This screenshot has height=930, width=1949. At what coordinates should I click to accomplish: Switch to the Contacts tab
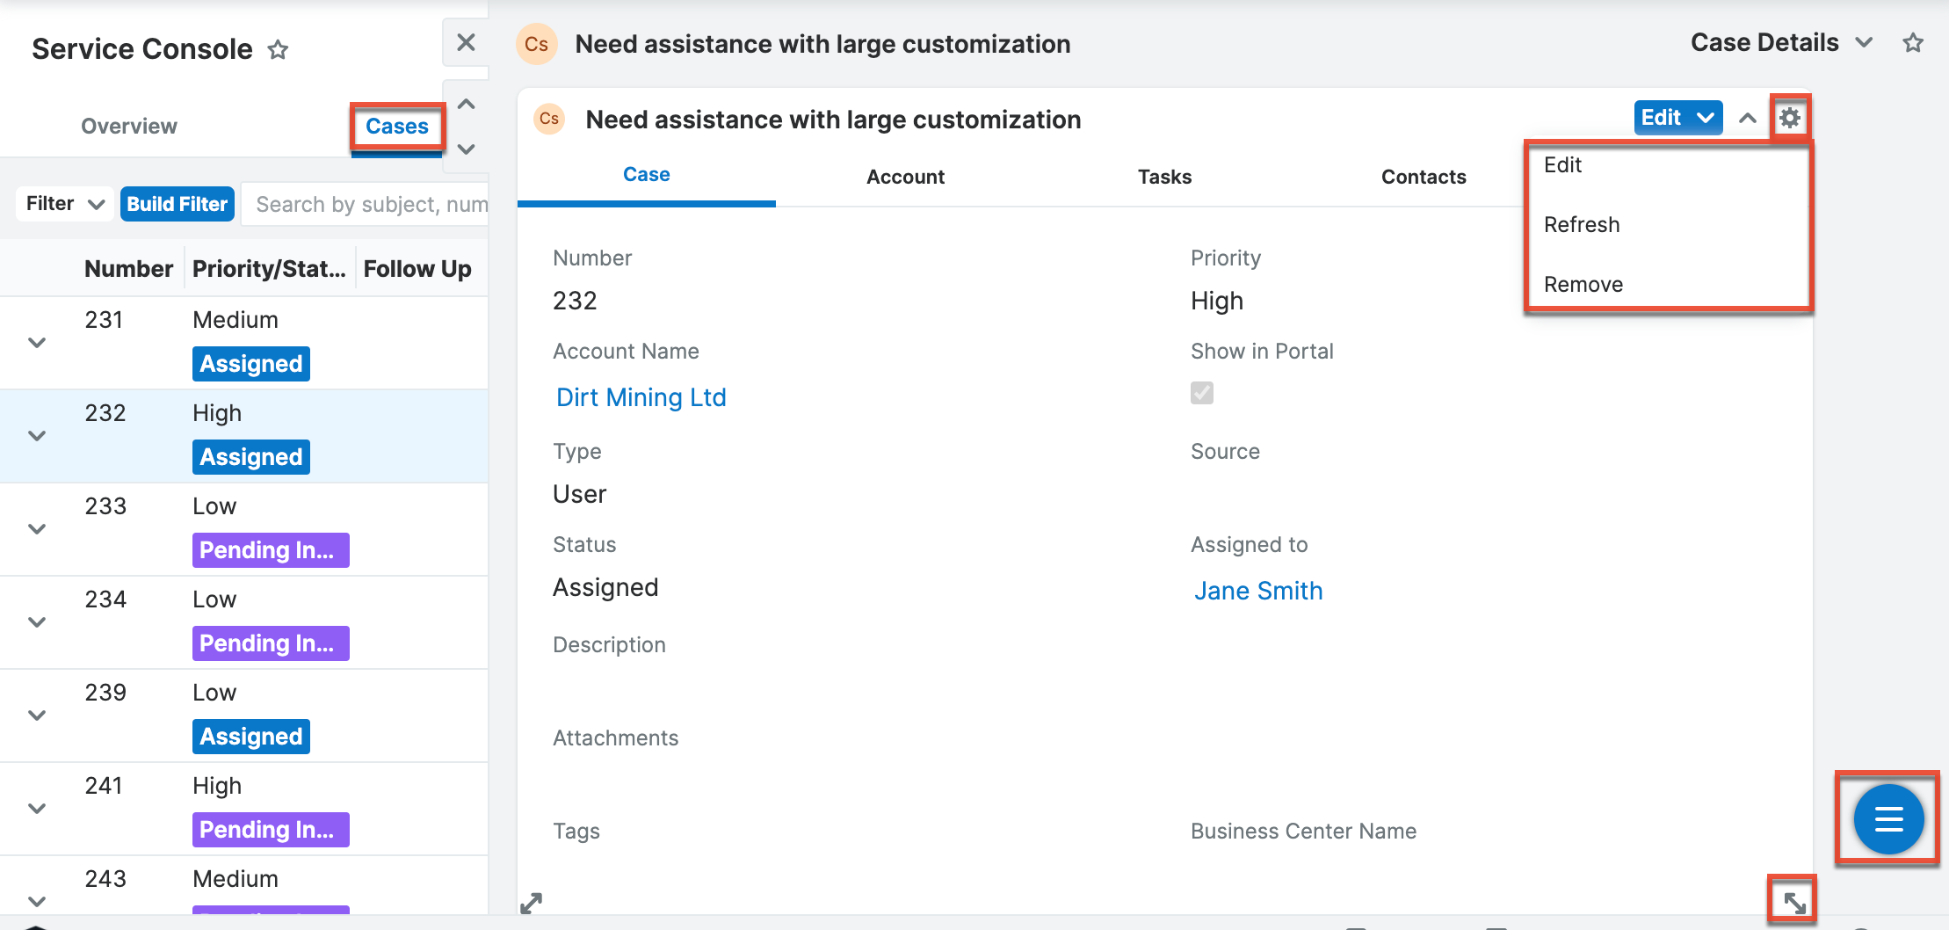tap(1424, 176)
